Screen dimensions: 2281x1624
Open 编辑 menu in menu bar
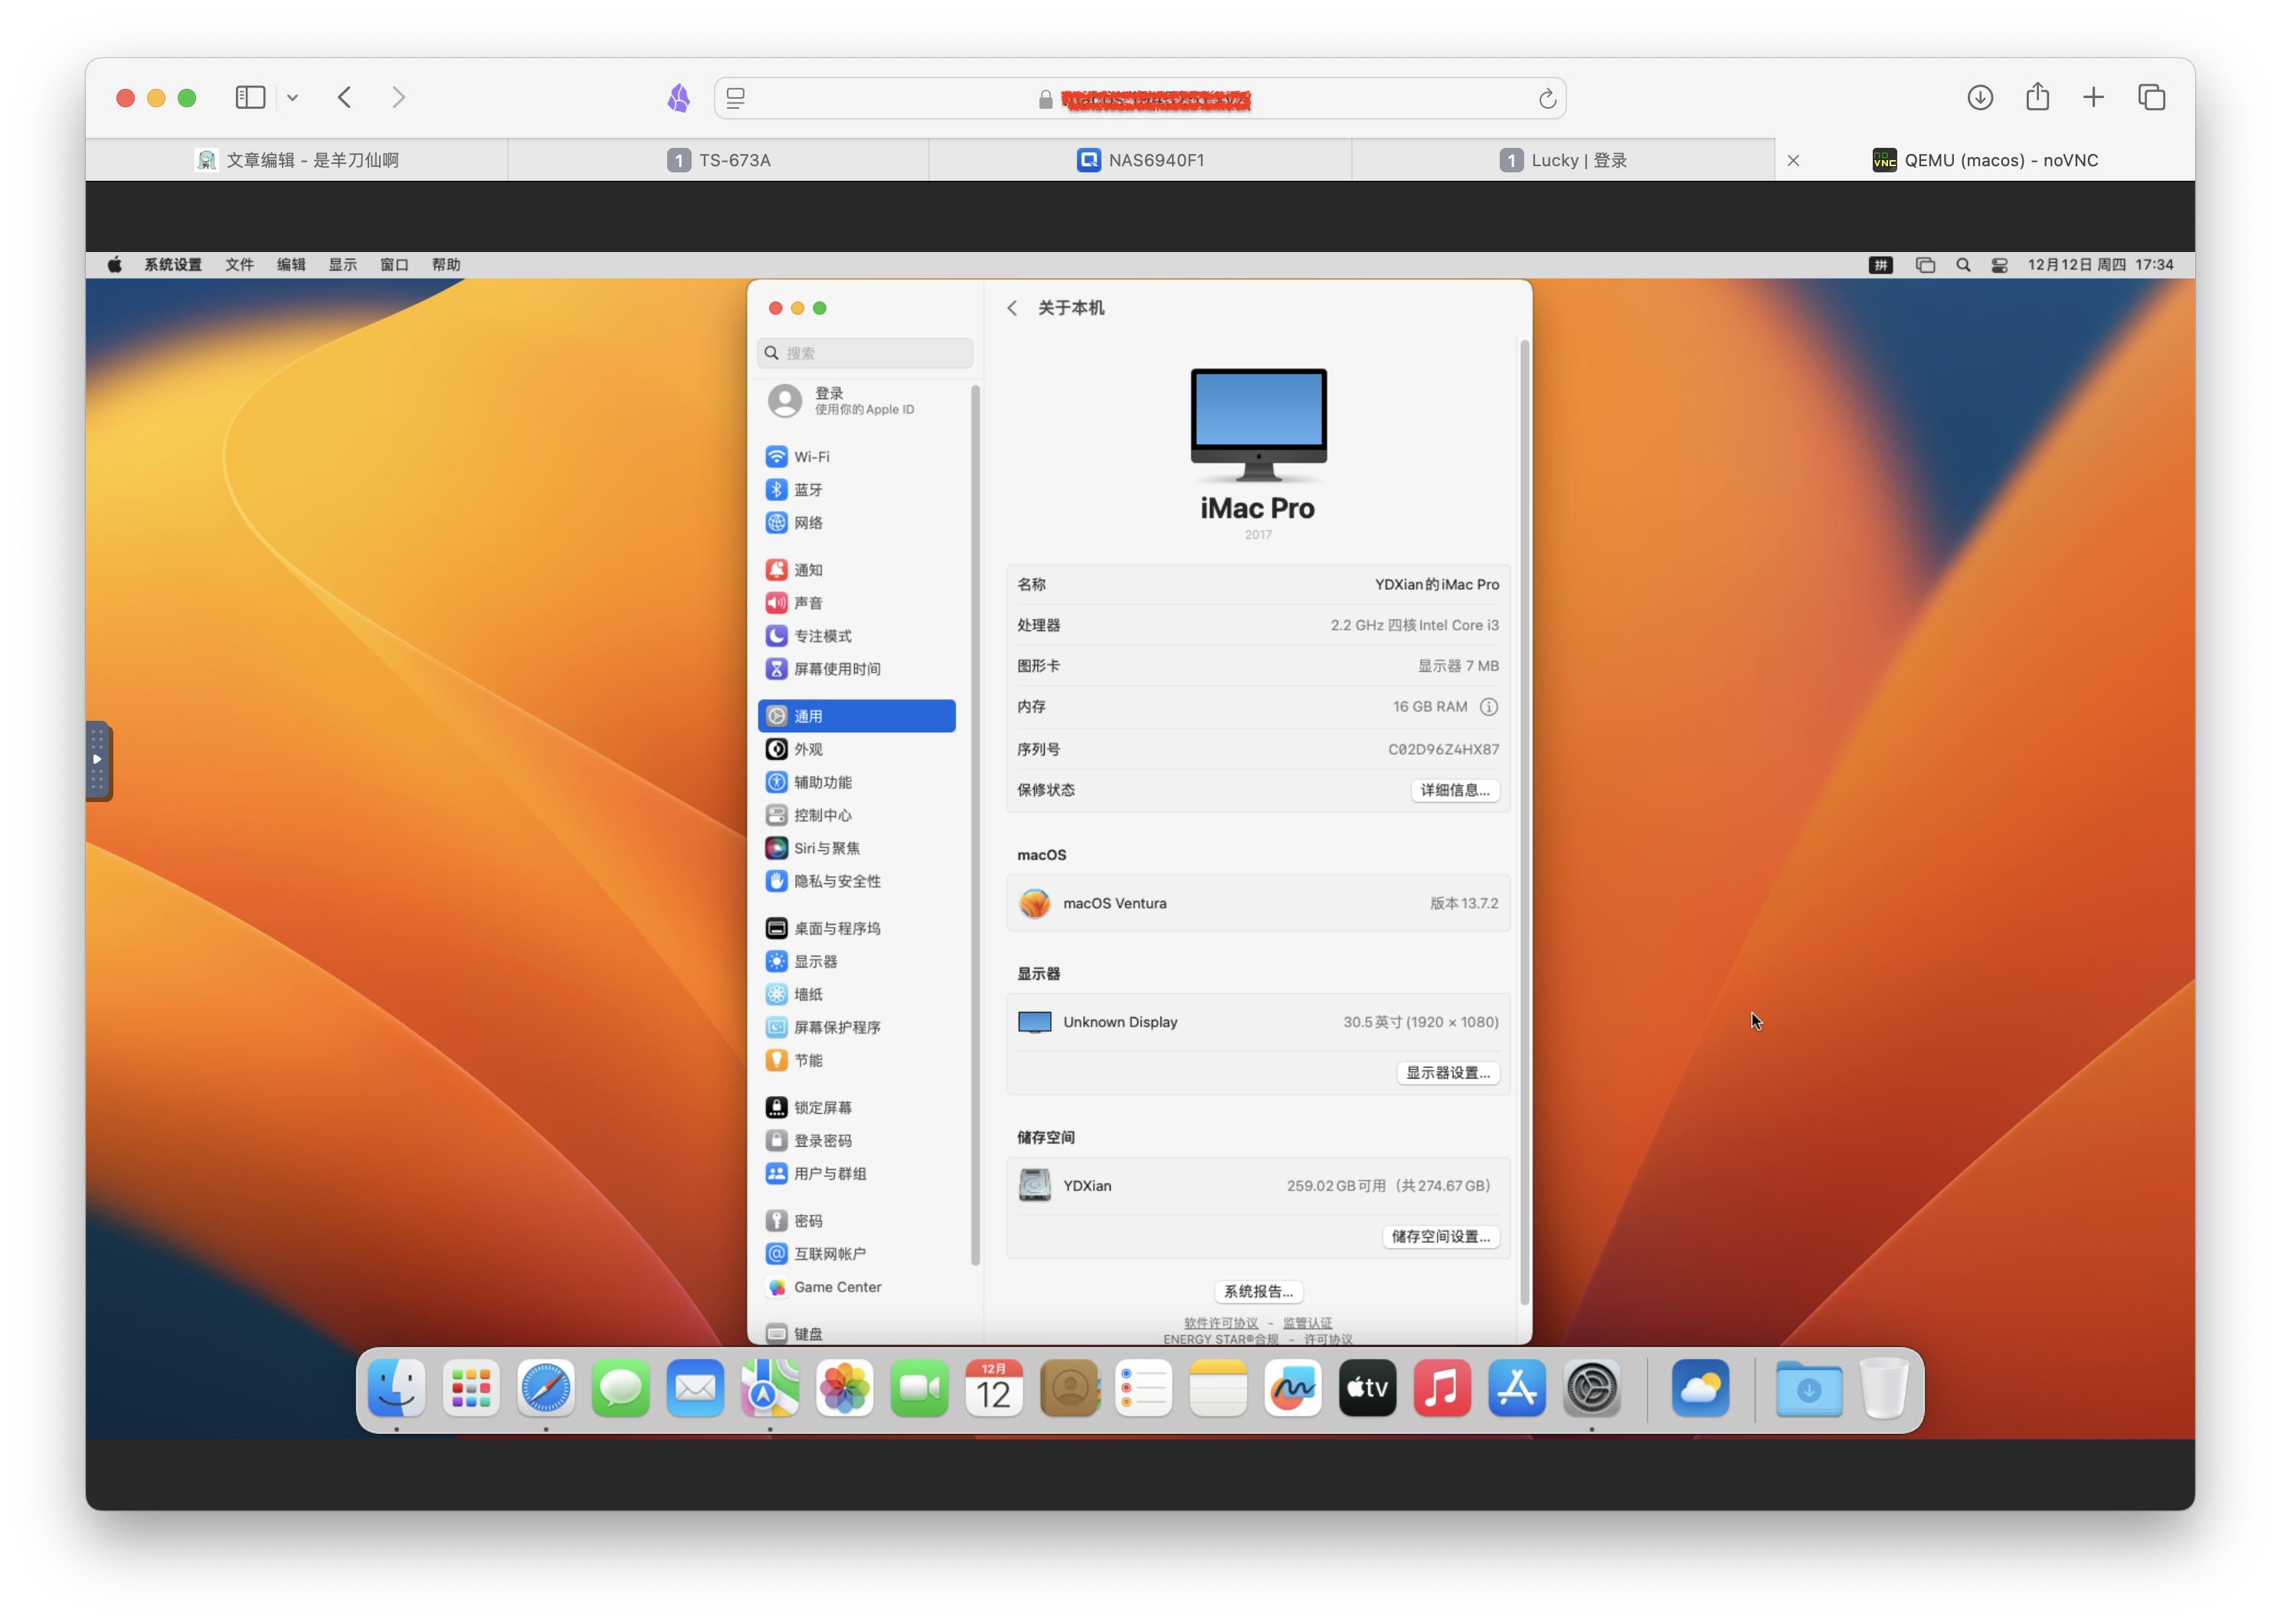click(x=291, y=265)
